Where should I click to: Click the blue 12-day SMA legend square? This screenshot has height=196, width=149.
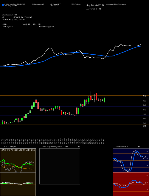[3, 5]
